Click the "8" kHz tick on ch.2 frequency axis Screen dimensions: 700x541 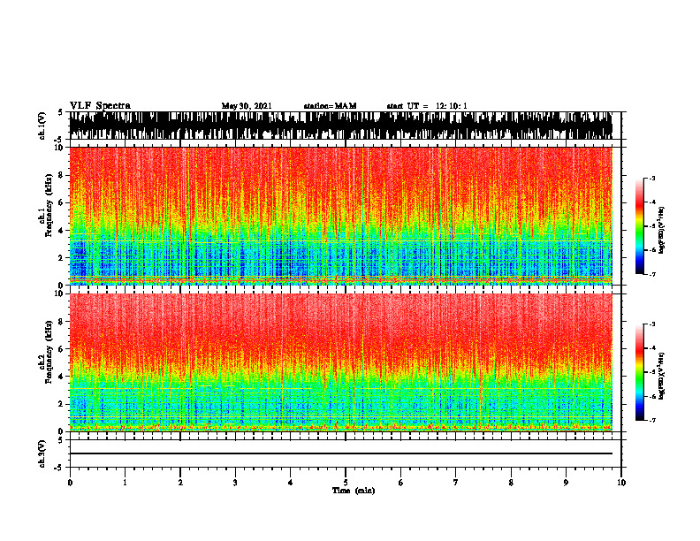62,322
